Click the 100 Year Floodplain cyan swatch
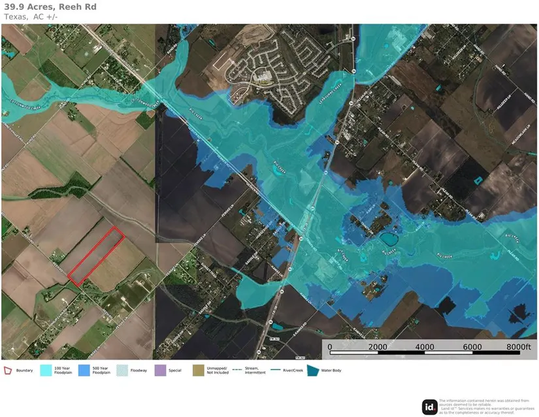The height and width of the screenshot is (417, 539). coord(46,371)
